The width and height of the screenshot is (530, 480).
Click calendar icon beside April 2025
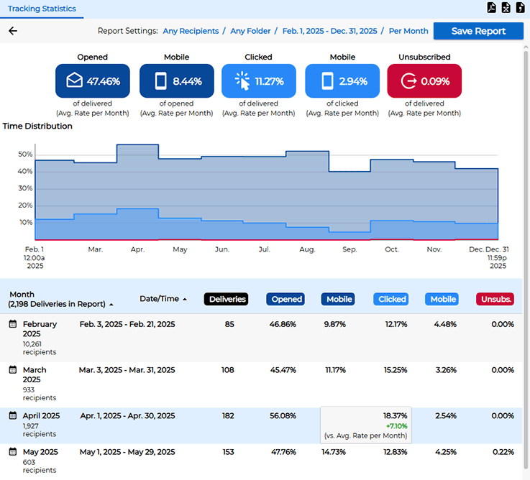click(x=13, y=415)
